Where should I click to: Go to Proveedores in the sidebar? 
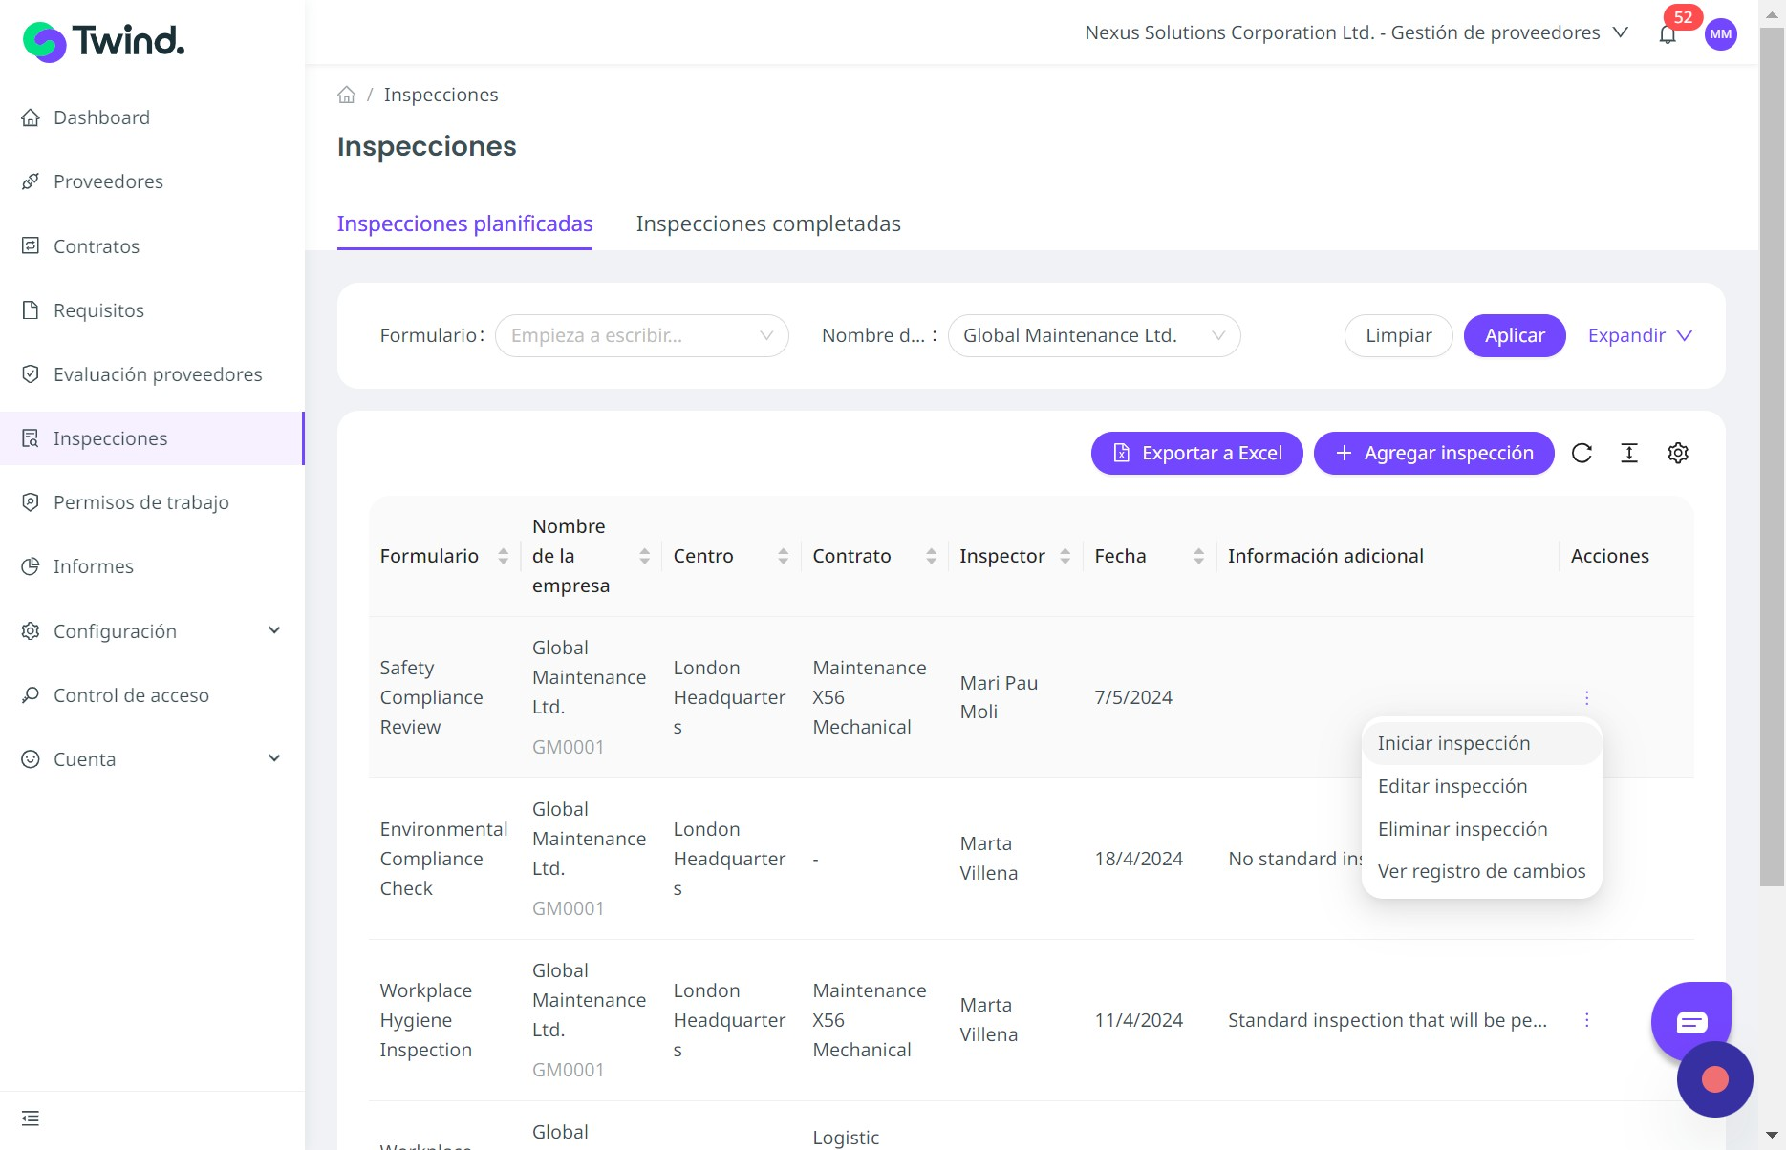click(x=108, y=181)
